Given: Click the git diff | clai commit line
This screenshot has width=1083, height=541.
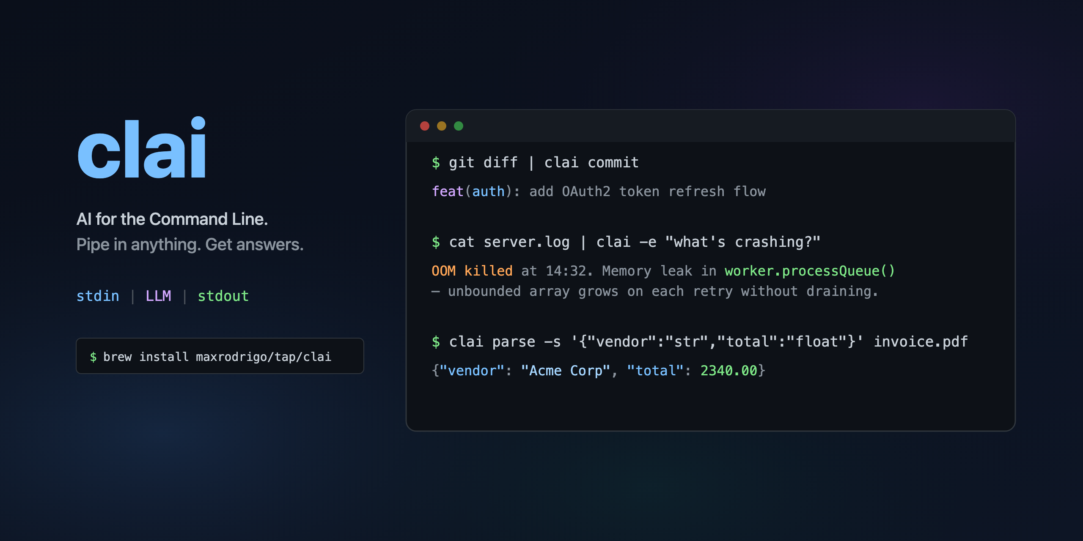Looking at the screenshot, I should click(535, 162).
